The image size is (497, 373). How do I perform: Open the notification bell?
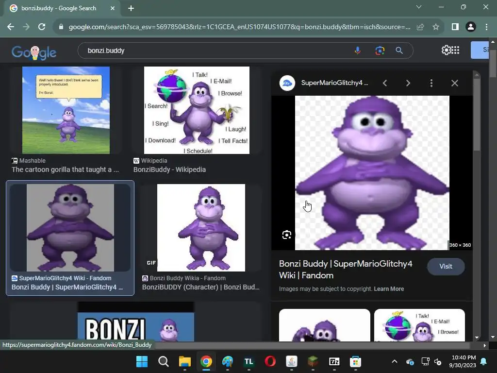click(484, 361)
